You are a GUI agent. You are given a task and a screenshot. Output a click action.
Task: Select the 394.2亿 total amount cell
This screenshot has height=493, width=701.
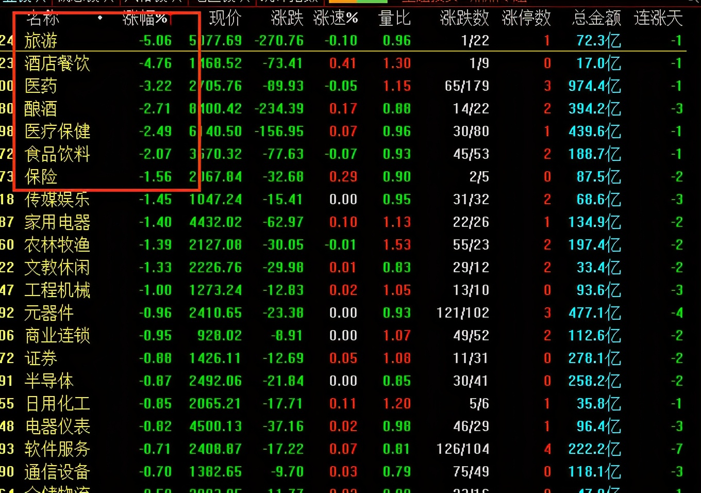pyautogui.click(x=595, y=108)
